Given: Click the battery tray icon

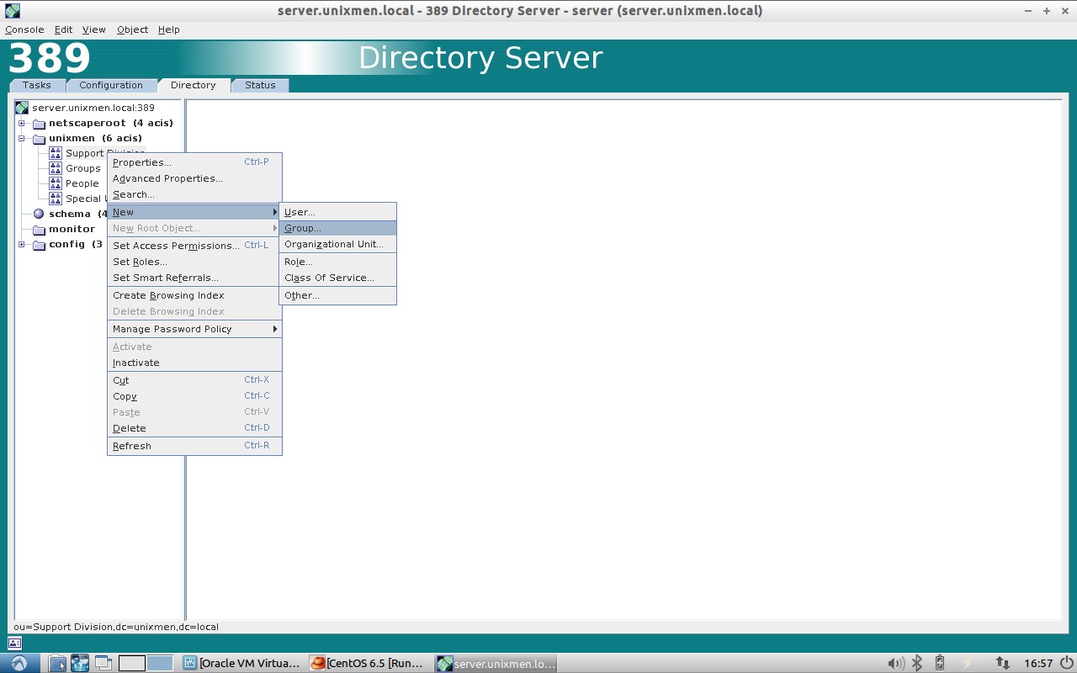Looking at the screenshot, I should [940, 663].
